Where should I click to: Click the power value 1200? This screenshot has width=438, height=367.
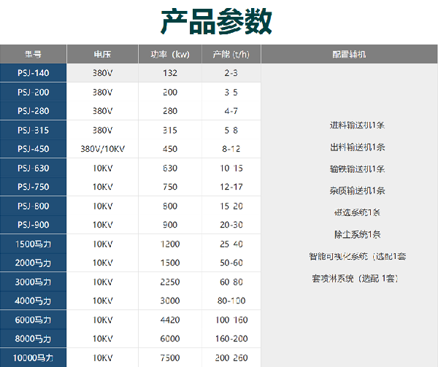click(170, 244)
